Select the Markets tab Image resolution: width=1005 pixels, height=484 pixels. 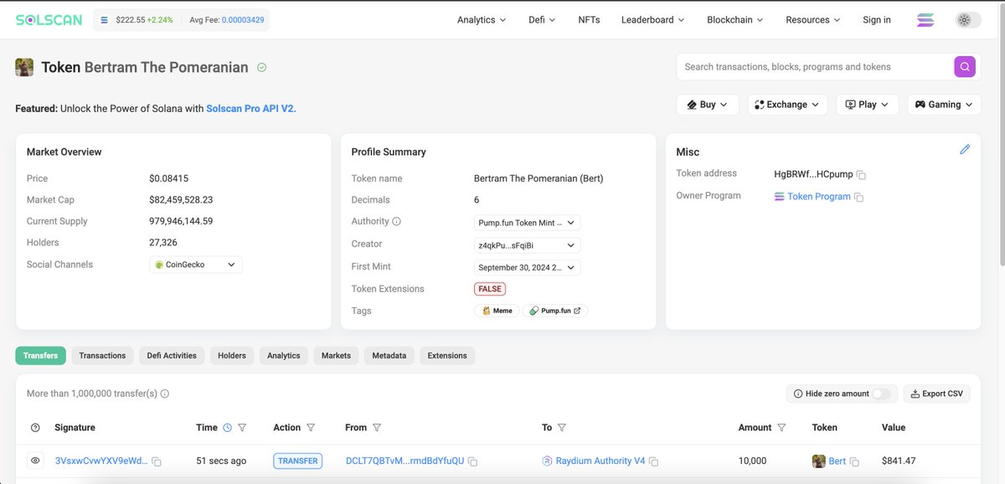point(336,356)
